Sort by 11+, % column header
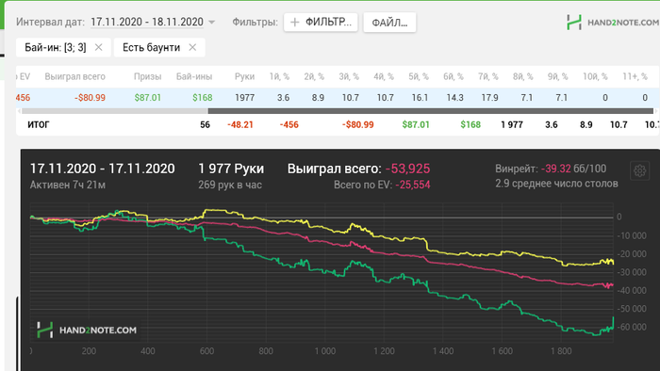 point(635,76)
